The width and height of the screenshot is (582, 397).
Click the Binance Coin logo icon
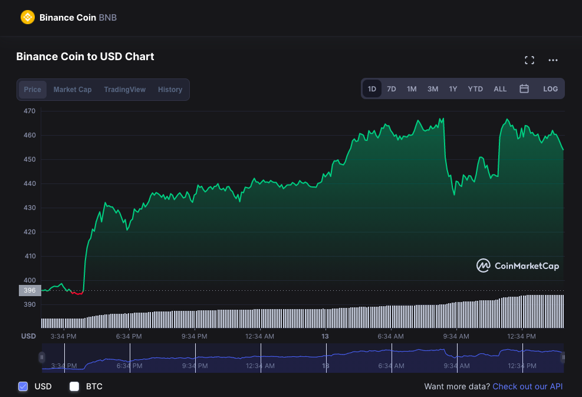pos(28,17)
